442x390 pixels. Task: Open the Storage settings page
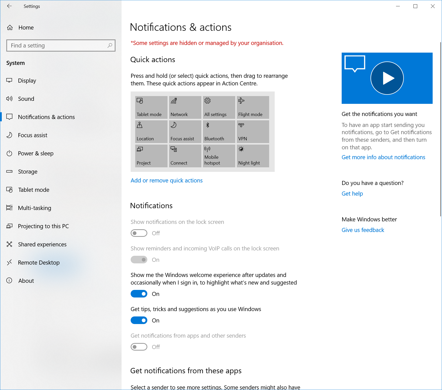61,172
